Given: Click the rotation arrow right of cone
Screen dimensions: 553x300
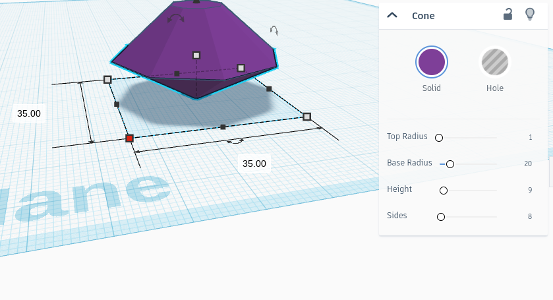Looking at the screenshot, I should click(274, 31).
